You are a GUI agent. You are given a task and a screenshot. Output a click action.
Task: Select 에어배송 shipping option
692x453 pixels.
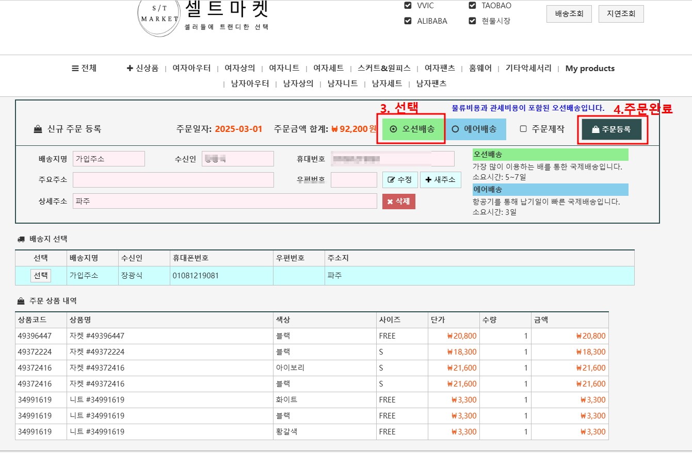click(x=474, y=129)
